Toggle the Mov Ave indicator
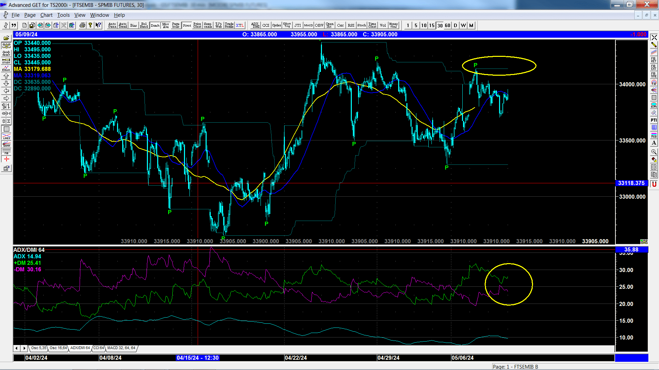Screen dimensions: 659x370 (x=165, y=25)
